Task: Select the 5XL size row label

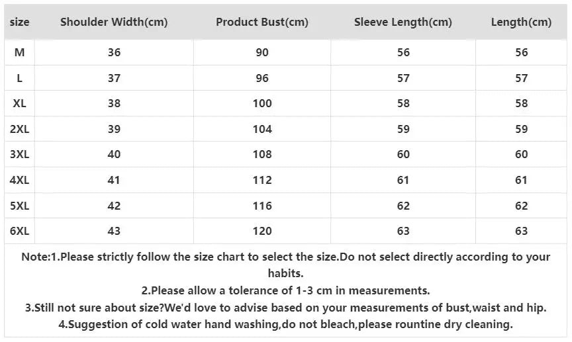Action: point(20,206)
